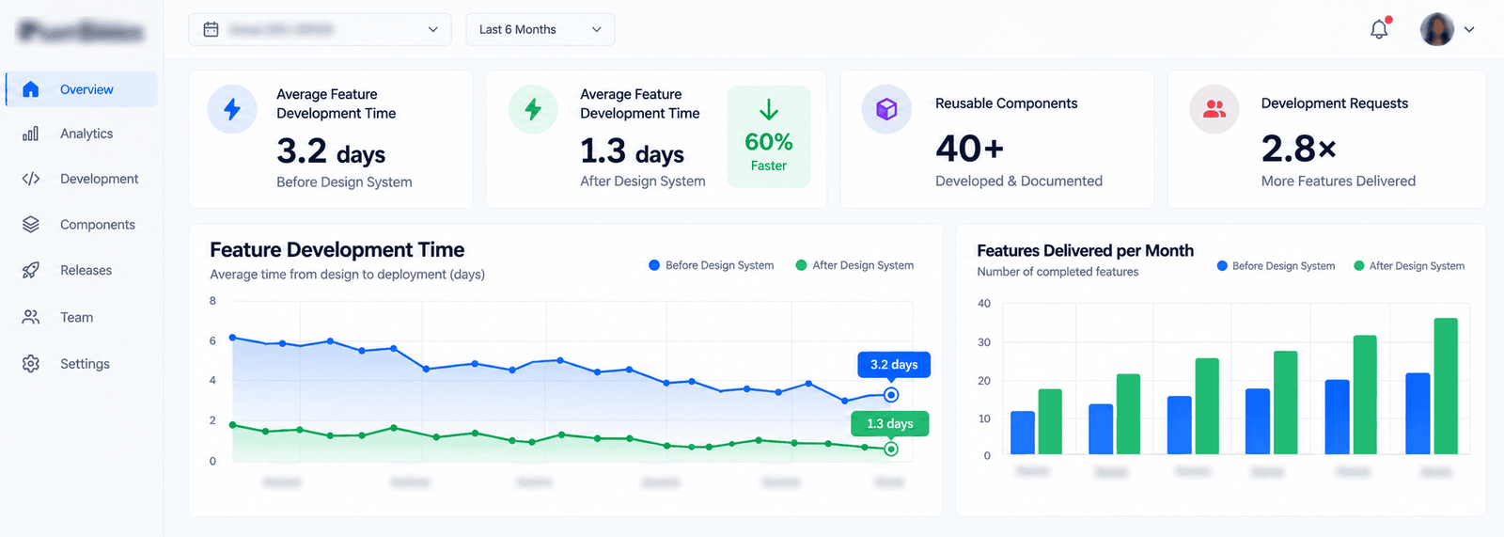This screenshot has width=1504, height=537.
Task: Open the date range selector dropdown
Action: point(320,29)
